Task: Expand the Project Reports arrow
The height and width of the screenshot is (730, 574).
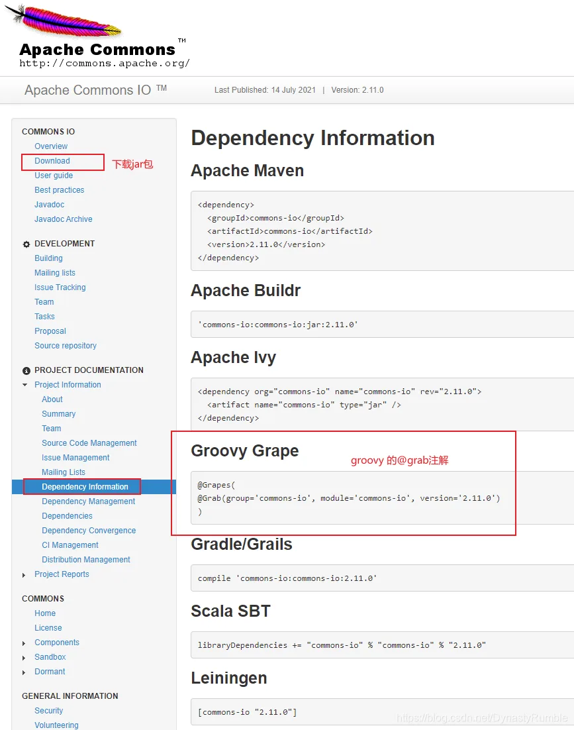Action: click(x=24, y=576)
